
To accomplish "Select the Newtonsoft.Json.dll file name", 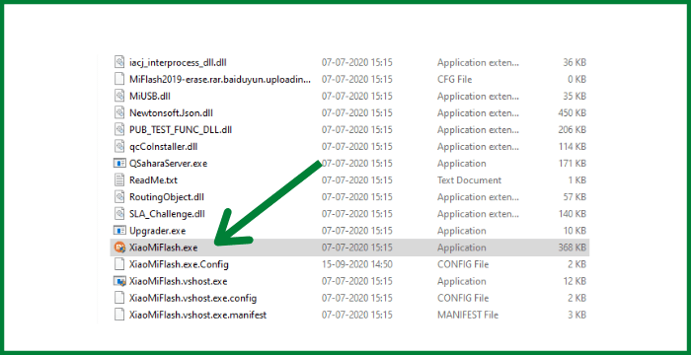I will 171,113.
